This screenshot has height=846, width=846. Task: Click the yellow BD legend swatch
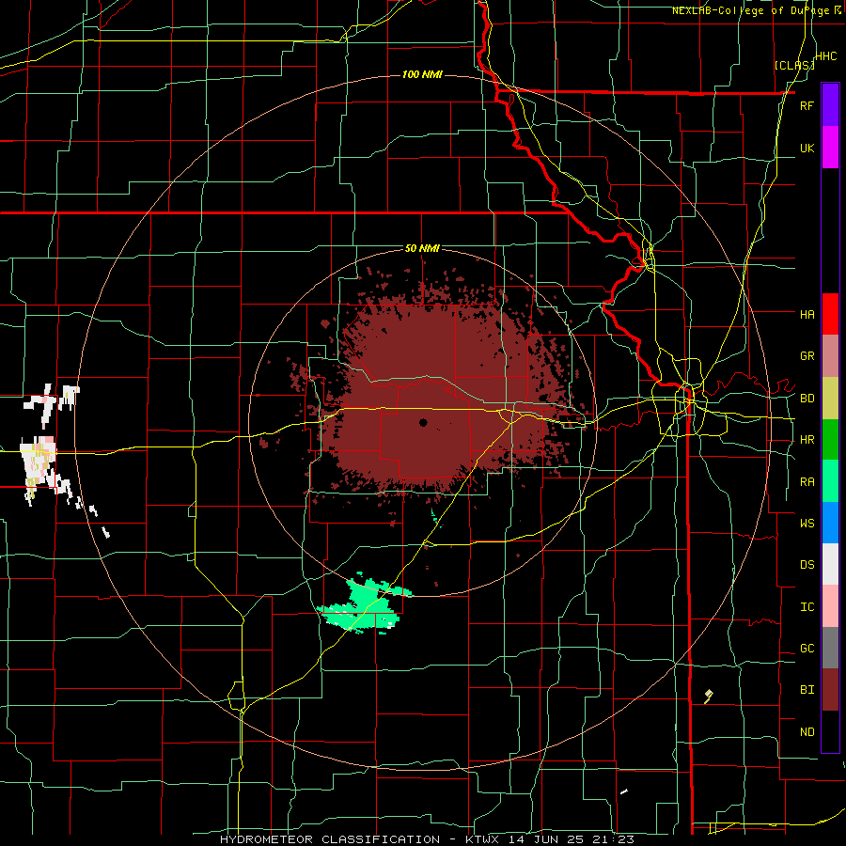click(830, 398)
